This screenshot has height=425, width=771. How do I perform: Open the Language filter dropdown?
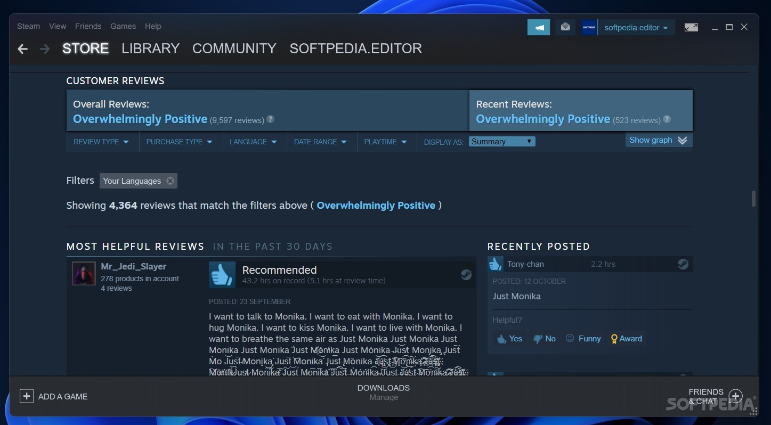coord(254,142)
